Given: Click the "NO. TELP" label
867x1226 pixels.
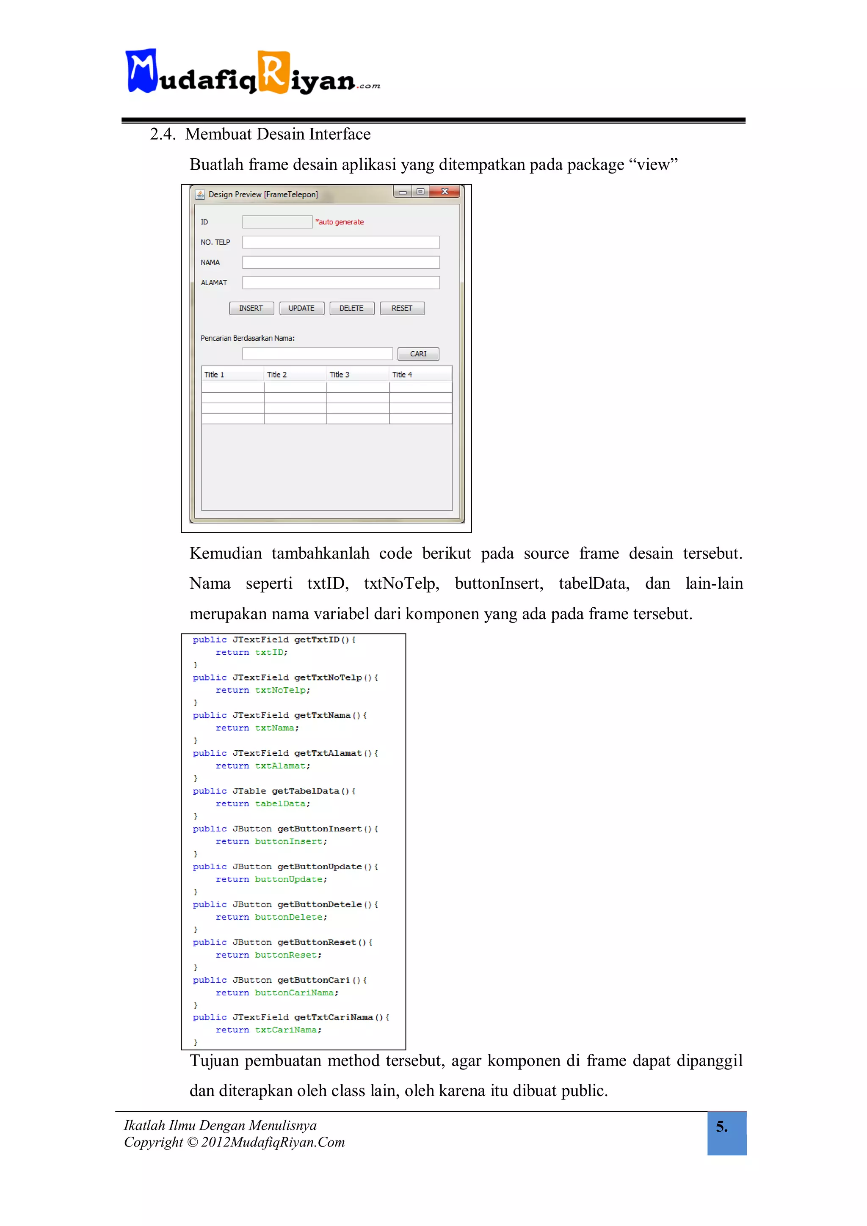Looking at the screenshot, I should point(215,242).
